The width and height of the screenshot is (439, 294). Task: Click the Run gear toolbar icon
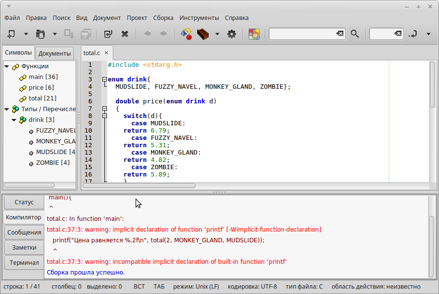tap(232, 34)
